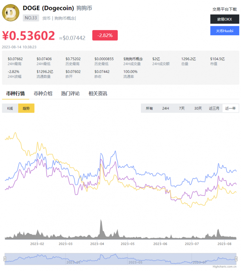Viewport: 241px width, 271px height.
Task: Select the 30天 time range
Action: pos(198,108)
